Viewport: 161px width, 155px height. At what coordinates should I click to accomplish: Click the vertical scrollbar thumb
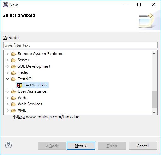154,99
